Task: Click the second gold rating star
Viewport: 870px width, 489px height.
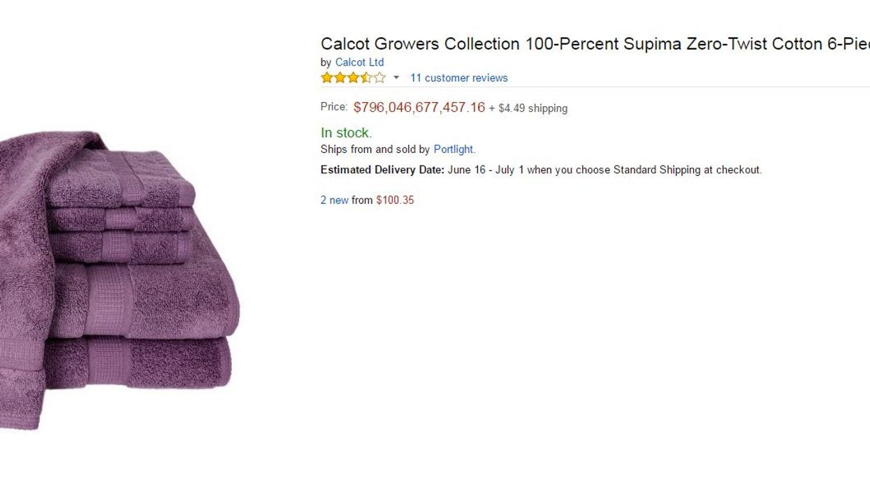Action: pyautogui.click(x=340, y=78)
